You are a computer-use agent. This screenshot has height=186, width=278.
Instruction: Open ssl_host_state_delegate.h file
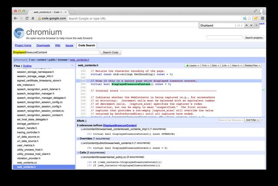pyautogui.click(x=32, y=120)
